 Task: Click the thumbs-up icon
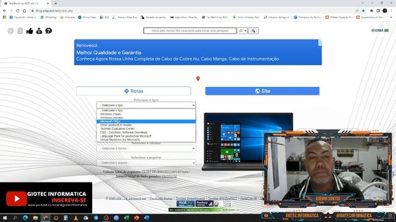[x=30, y=31]
